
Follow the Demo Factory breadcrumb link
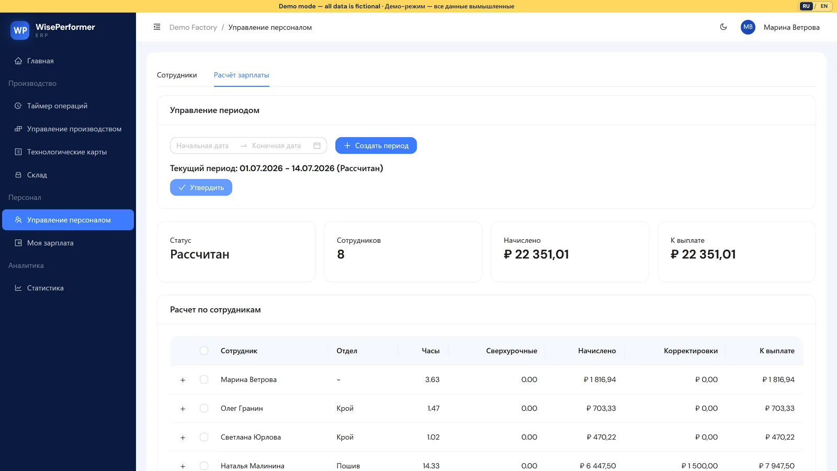pyautogui.click(x=193, y=27)
